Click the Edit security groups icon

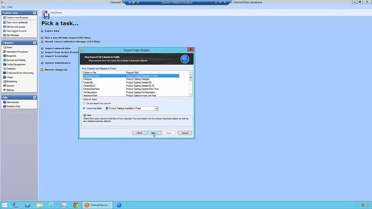tap(4, 27)
